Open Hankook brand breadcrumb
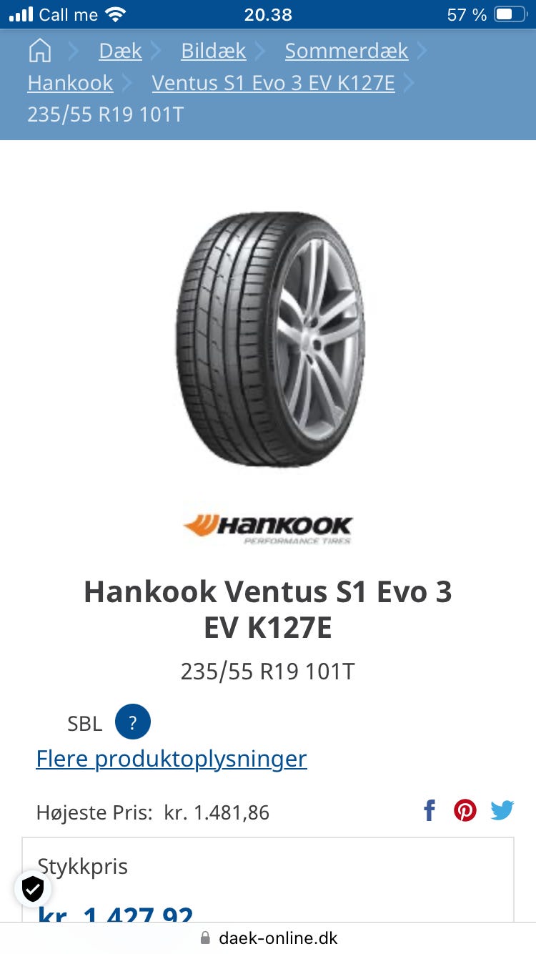This screenshot has height=954, width=536. point(70,83)
